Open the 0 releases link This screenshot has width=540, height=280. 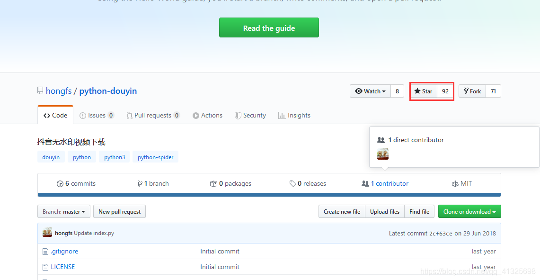[x=308, y=183]
